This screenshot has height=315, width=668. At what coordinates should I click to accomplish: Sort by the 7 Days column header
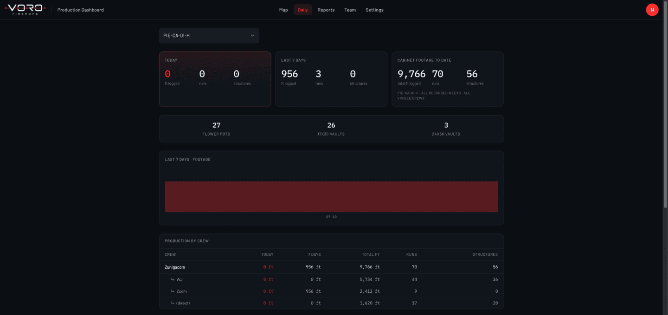click(314, 254)
